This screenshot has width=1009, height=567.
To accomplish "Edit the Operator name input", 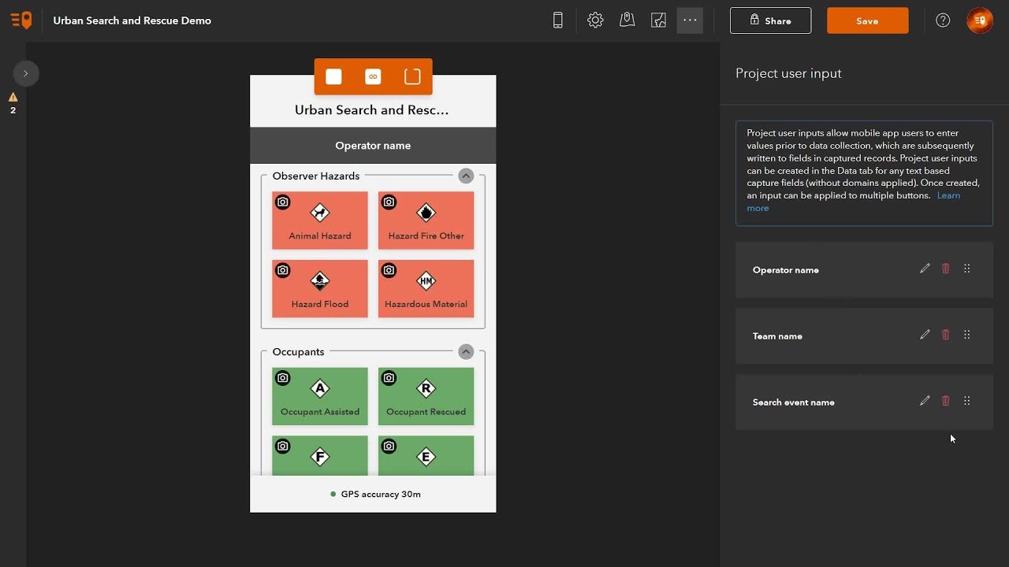I will tap(925, 269).
